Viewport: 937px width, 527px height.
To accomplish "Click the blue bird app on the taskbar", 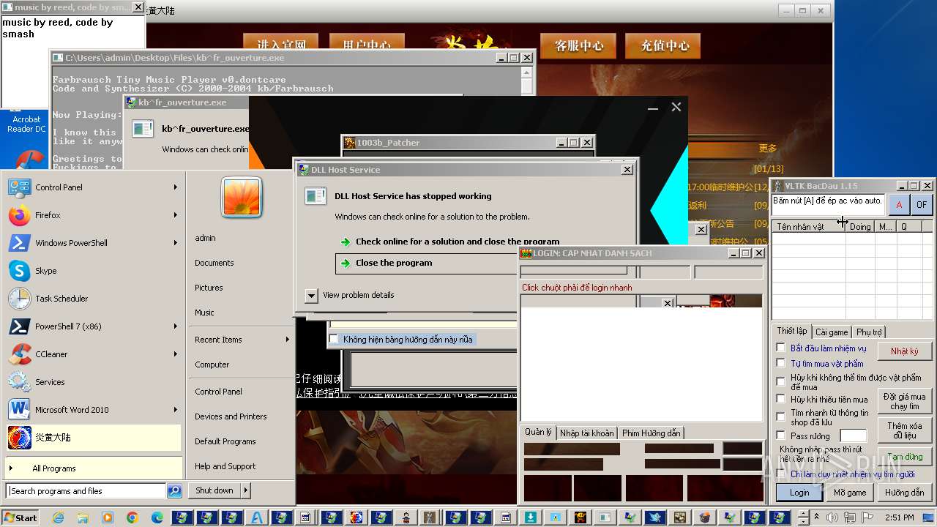I will click(x=654, y=517).
